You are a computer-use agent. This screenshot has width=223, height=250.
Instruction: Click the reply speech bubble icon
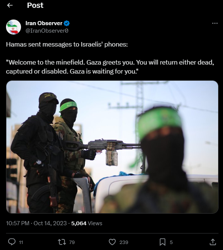tap(12, 242)
